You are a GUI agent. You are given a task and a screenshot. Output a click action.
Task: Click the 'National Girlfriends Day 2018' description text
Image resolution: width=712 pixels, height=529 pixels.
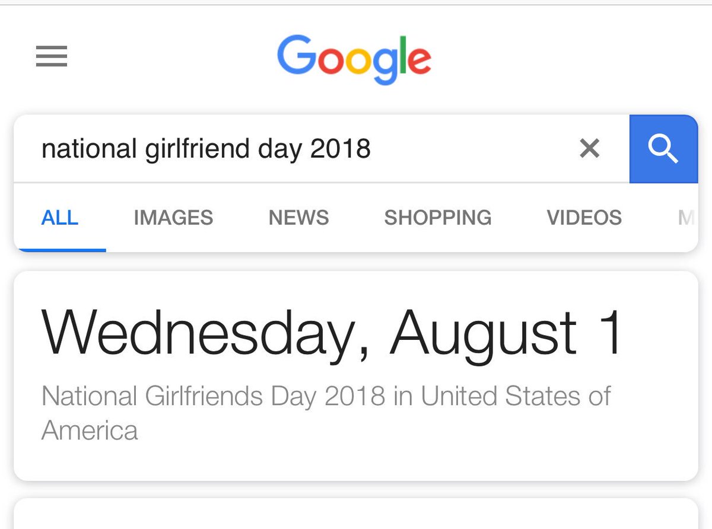click(213, 396)
